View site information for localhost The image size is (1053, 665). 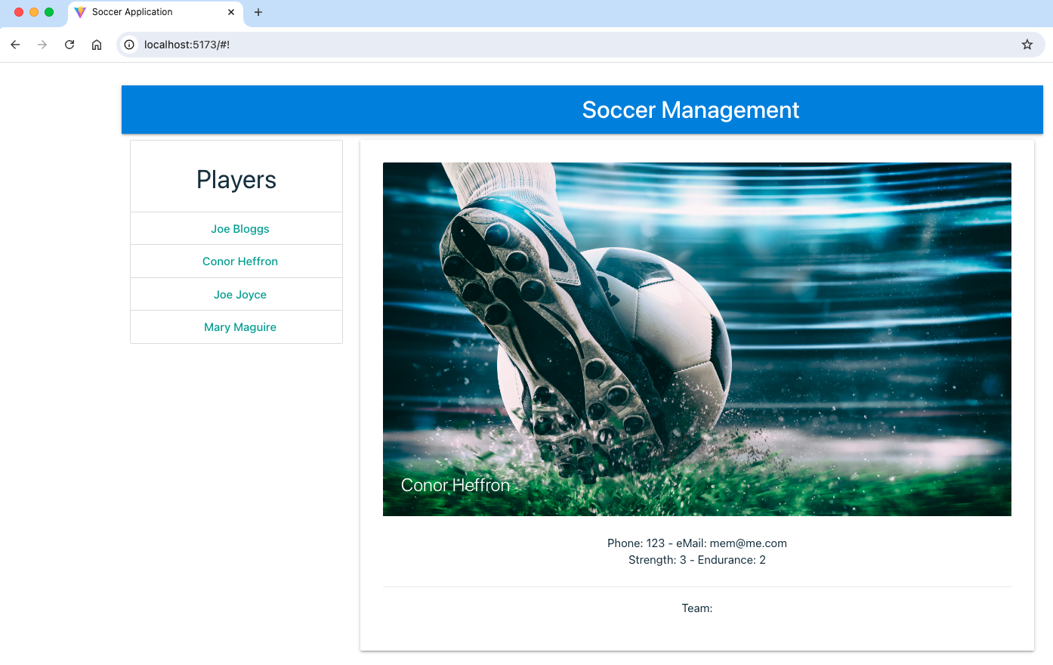click(129, 45)
